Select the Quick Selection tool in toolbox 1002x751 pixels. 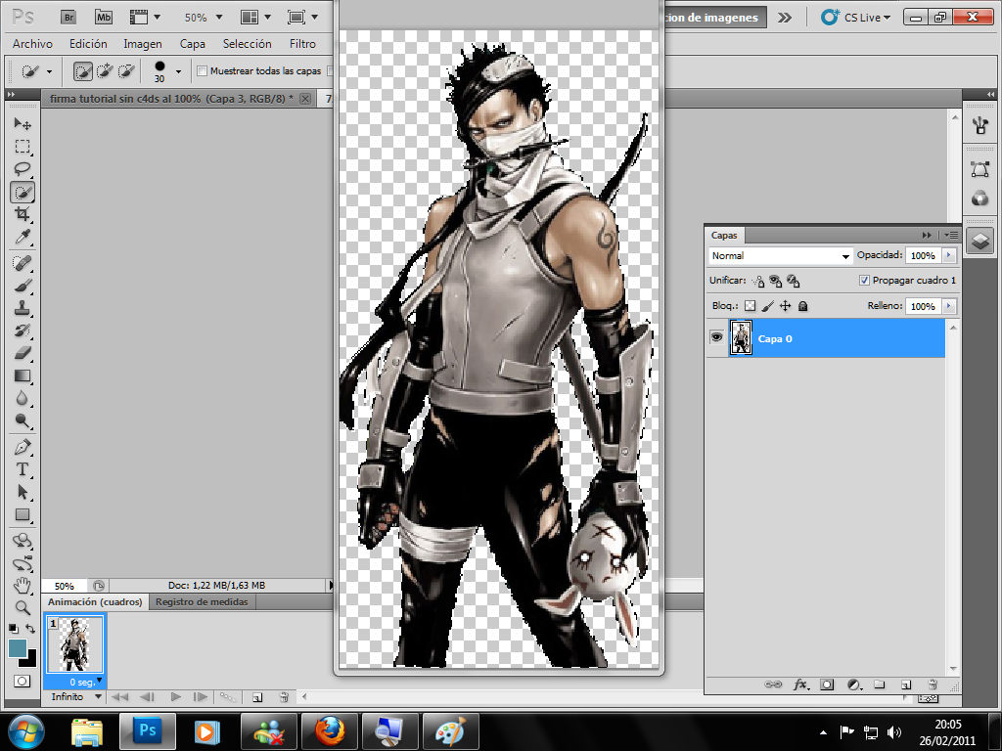click(x=23, y=192)
